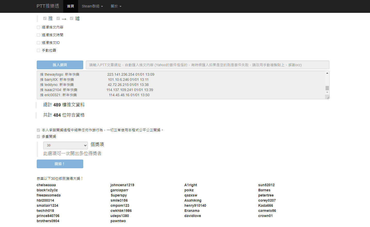Click winner name Eranama
Screen dimensions: 370x227
click(192, 211)
